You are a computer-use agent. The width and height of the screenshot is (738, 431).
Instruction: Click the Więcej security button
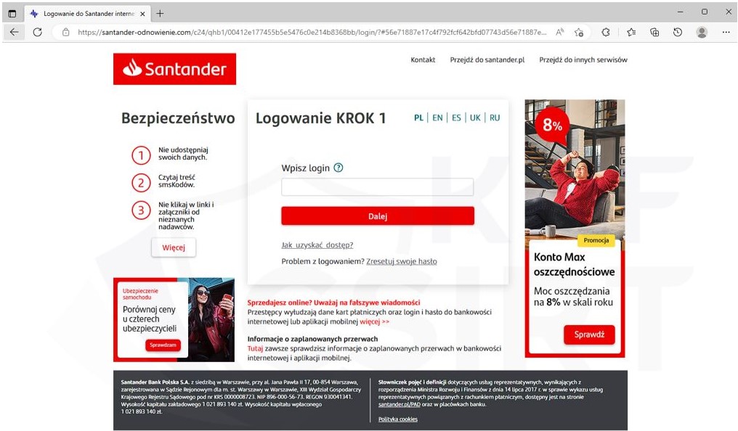tap(174, 247)
